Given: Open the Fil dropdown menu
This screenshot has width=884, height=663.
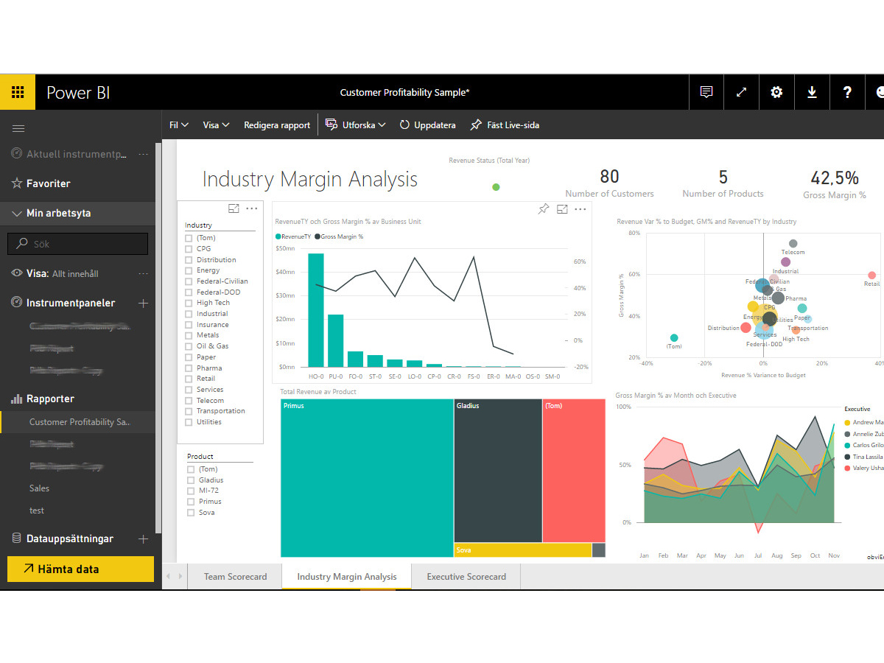Looking at the screenshot, I should pyautogui.click(x=179, y=125).
